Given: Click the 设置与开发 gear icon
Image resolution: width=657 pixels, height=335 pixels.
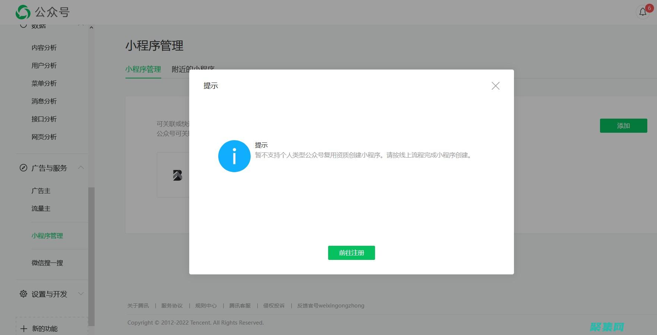Looking at the screenshot, I should pos(23,294).
